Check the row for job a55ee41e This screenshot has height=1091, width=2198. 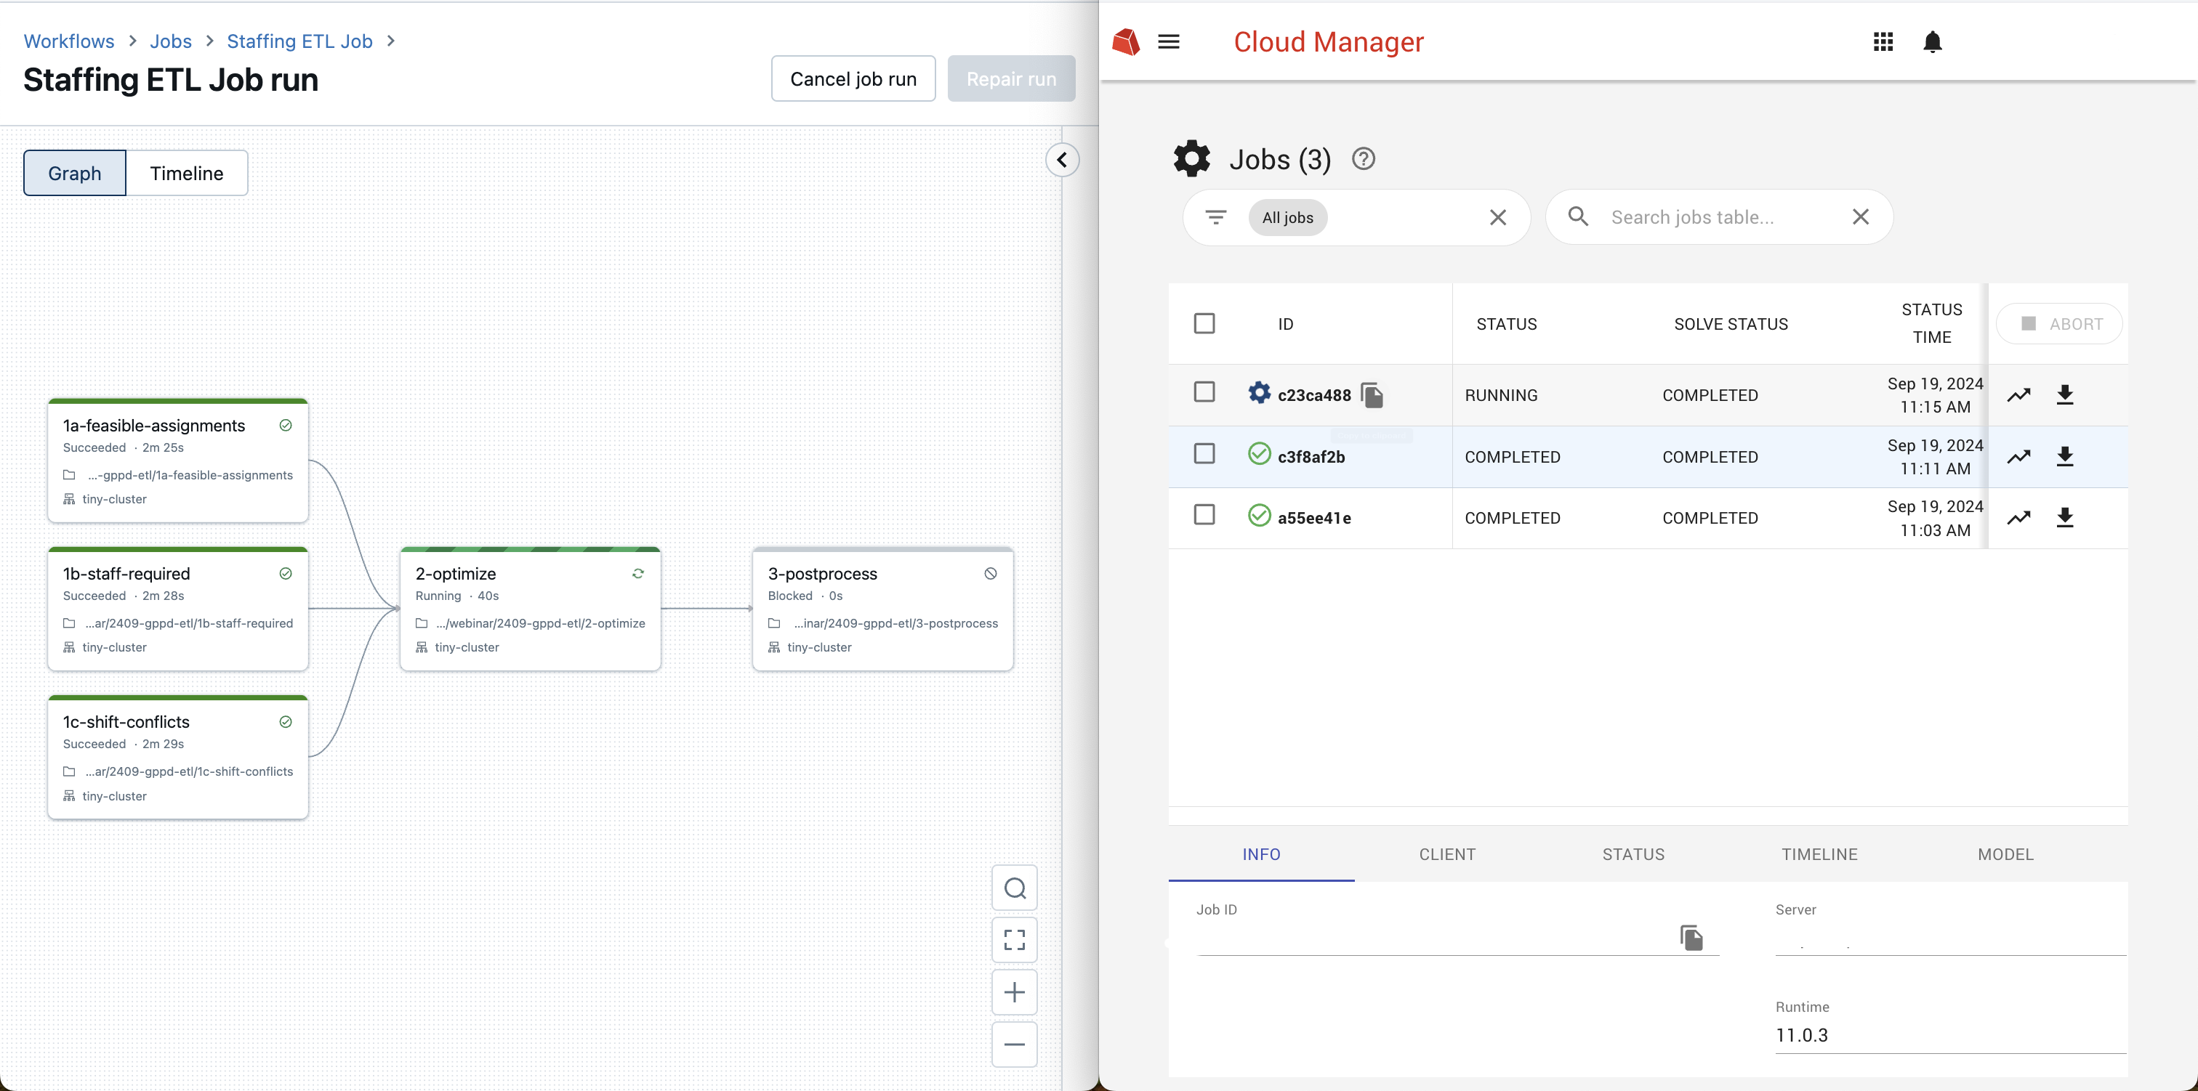1204,514
